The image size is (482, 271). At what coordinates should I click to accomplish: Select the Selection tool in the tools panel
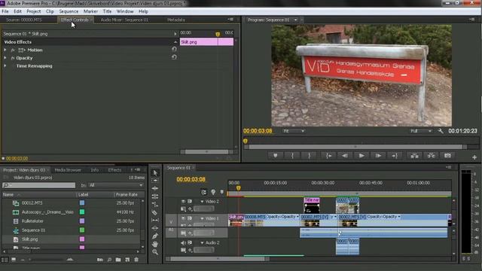click(155, 172)
